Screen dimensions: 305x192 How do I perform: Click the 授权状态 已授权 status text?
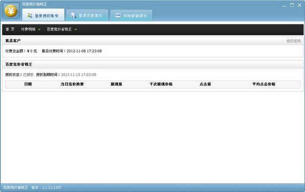pyautogui.click(x=19, y=75)
